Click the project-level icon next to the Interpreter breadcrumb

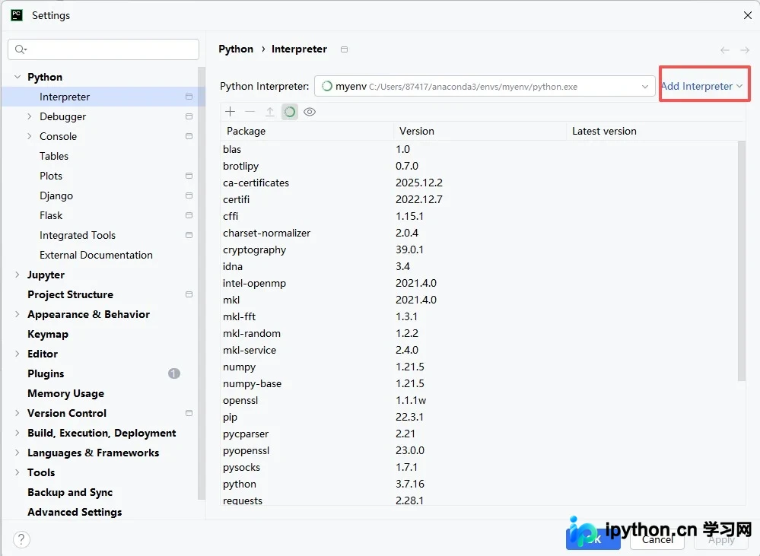(344, 49)
